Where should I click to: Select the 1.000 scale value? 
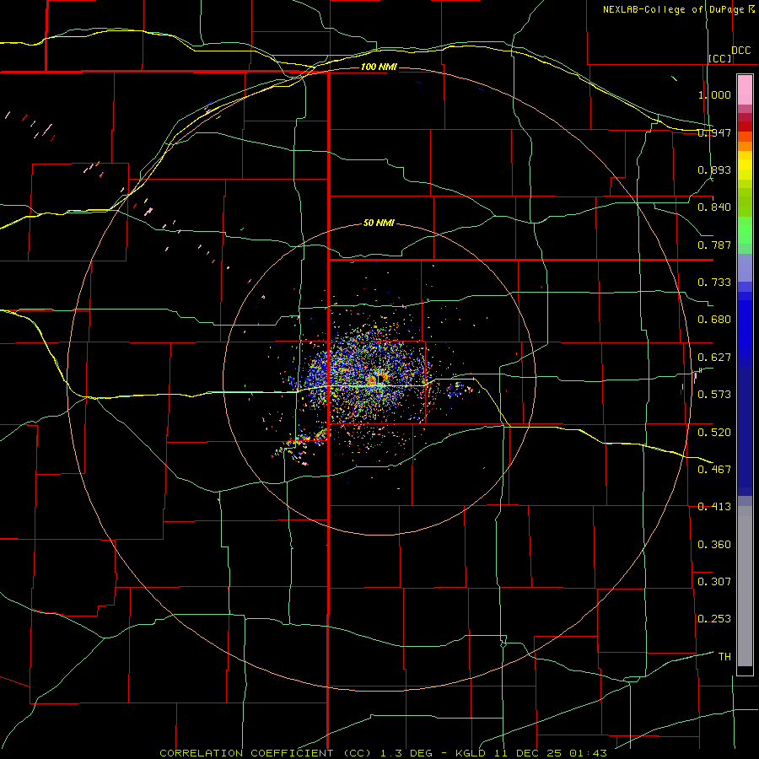714,94
